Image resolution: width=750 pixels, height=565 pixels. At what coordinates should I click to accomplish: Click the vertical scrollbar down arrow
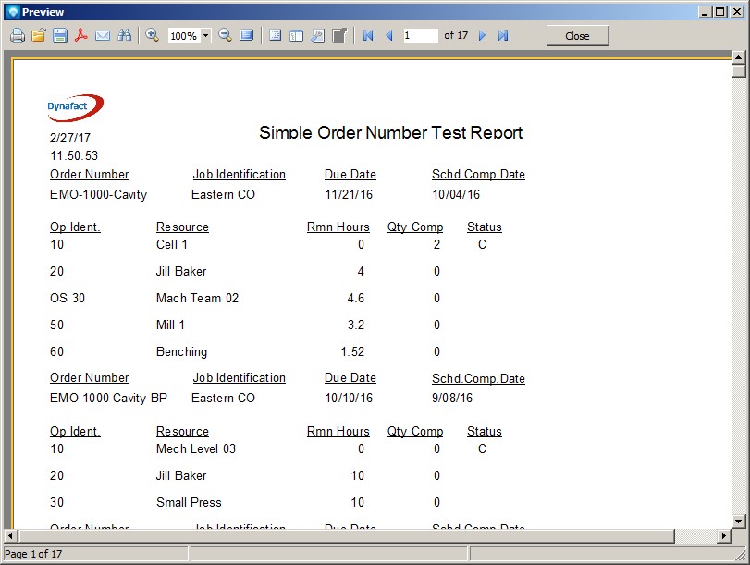(x=738, y=521)
